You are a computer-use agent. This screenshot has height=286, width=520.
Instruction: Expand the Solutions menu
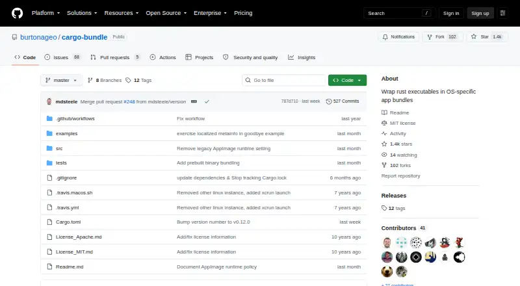(x=82, y=13)
